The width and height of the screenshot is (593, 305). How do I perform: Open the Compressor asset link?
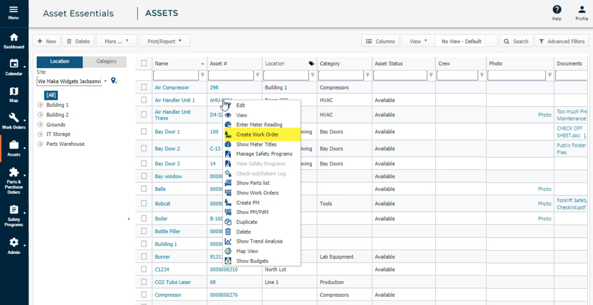[168, 295]
